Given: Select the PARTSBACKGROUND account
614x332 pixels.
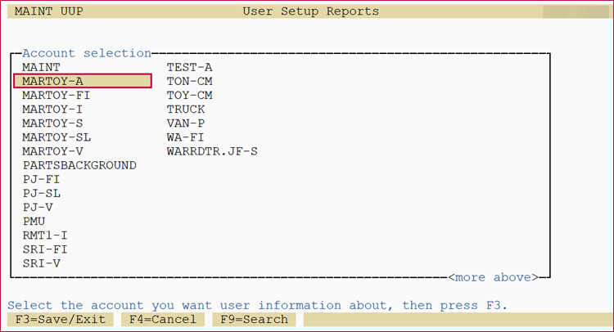Looking at the screenshot, I should 79,165.
